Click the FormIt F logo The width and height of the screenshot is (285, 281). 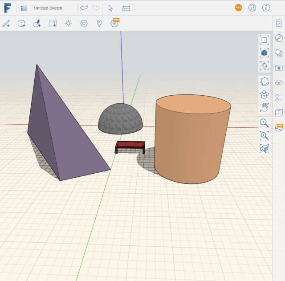pyautogui.click(x=8, y=8)
